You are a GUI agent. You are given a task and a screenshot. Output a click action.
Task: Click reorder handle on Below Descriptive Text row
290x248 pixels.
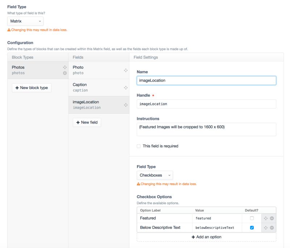click(266, 228)
